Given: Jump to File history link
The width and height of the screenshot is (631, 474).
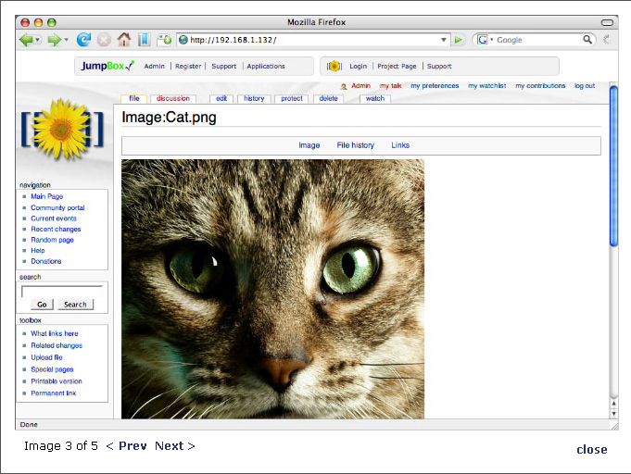Looking at the screenshot, I should (355, 145).
